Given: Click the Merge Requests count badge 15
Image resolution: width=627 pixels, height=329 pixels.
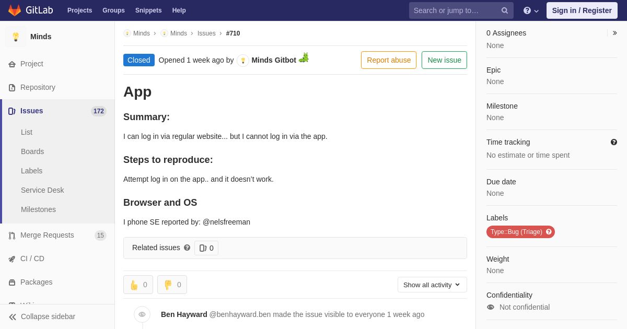Looking at the screenshot, I should tap(100, 236).
